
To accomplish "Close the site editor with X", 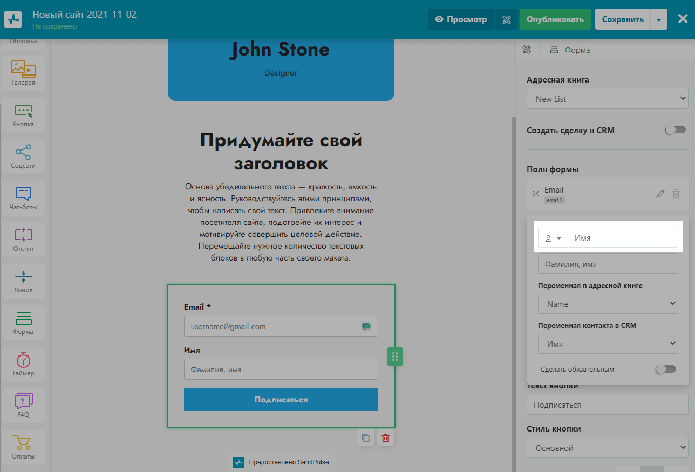I will [683, 19].
